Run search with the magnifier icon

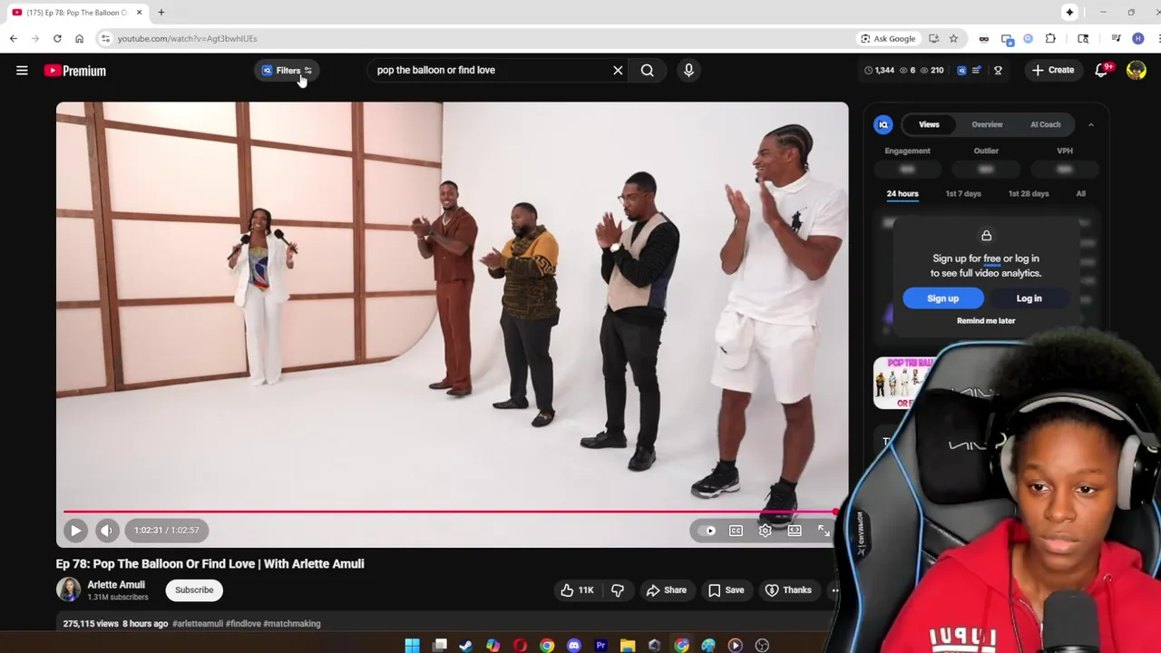(647, 70)
